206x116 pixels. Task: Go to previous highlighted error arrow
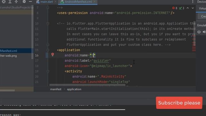tap(188, 8)
